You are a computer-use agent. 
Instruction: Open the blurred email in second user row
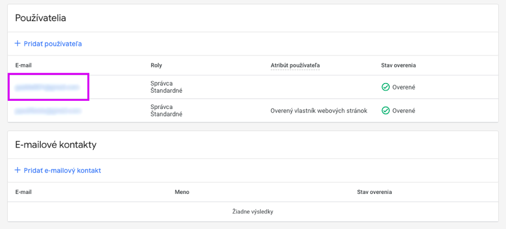pos(48,111)
